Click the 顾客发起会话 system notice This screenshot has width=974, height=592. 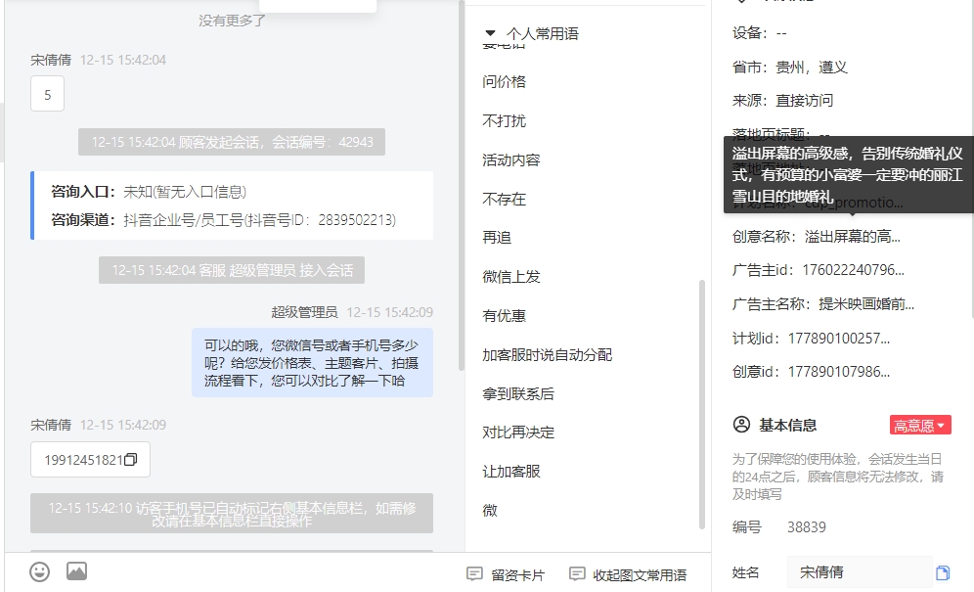pos(232,142)
